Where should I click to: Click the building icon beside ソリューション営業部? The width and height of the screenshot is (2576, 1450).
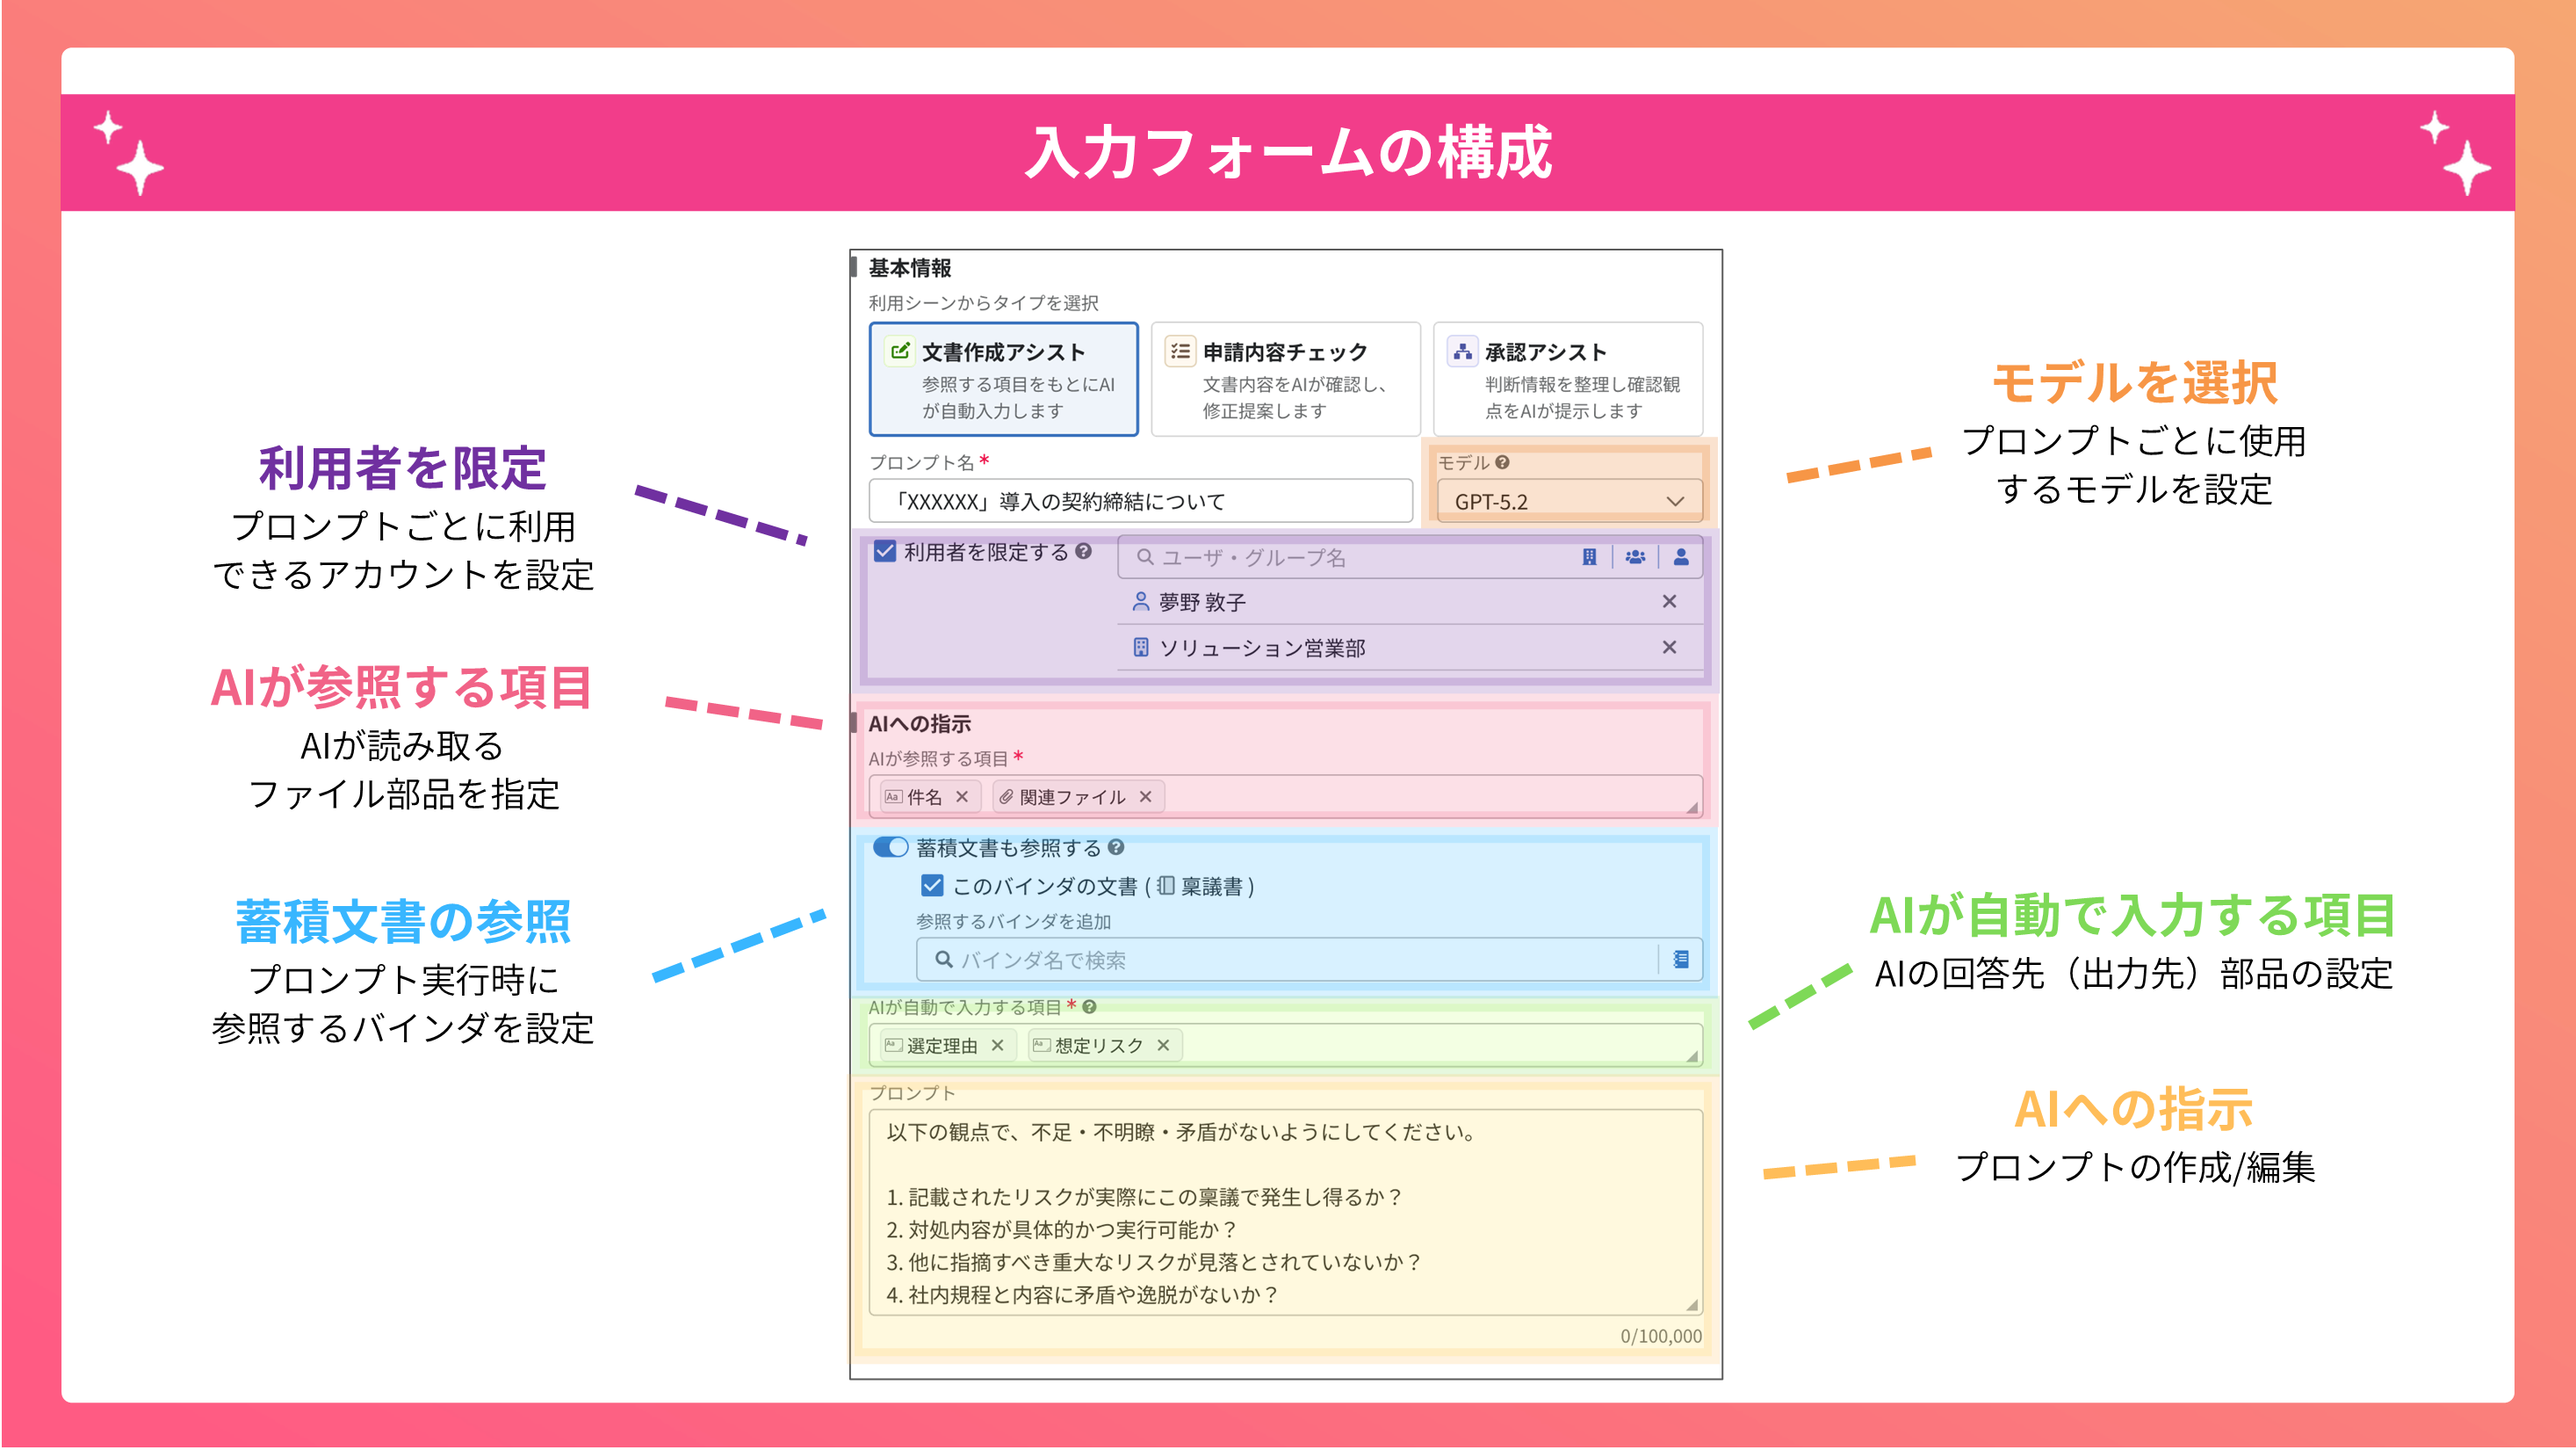pos(1140,648)
